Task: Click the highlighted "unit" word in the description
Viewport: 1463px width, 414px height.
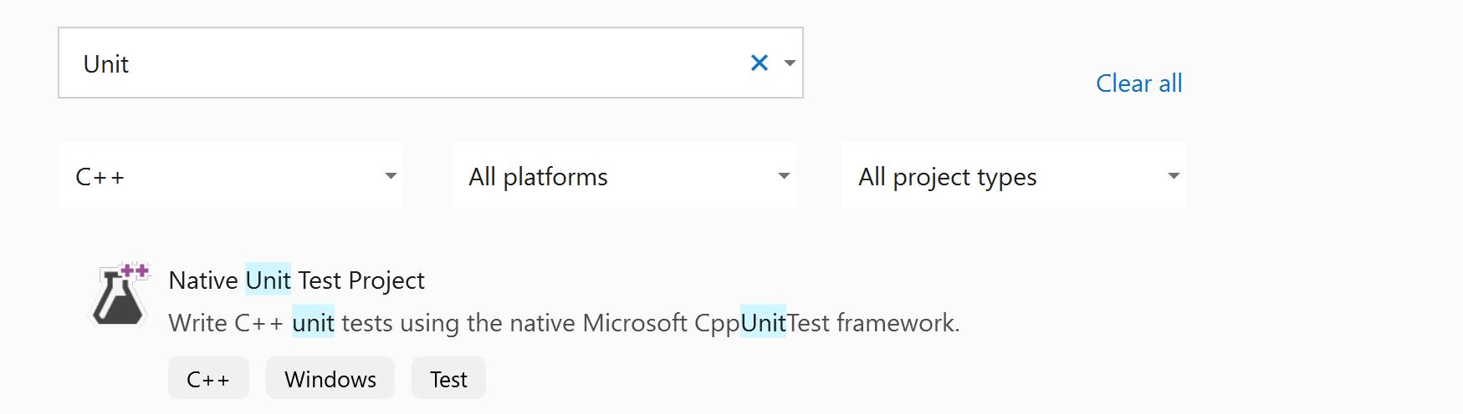Action: coord(313,323)
